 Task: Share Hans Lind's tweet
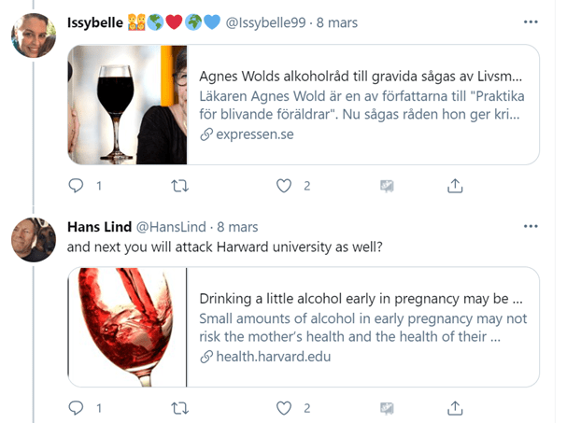click(x=456, y=408)
